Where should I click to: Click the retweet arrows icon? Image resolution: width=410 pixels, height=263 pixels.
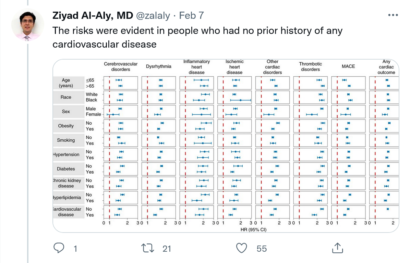(x=148, y=248)
